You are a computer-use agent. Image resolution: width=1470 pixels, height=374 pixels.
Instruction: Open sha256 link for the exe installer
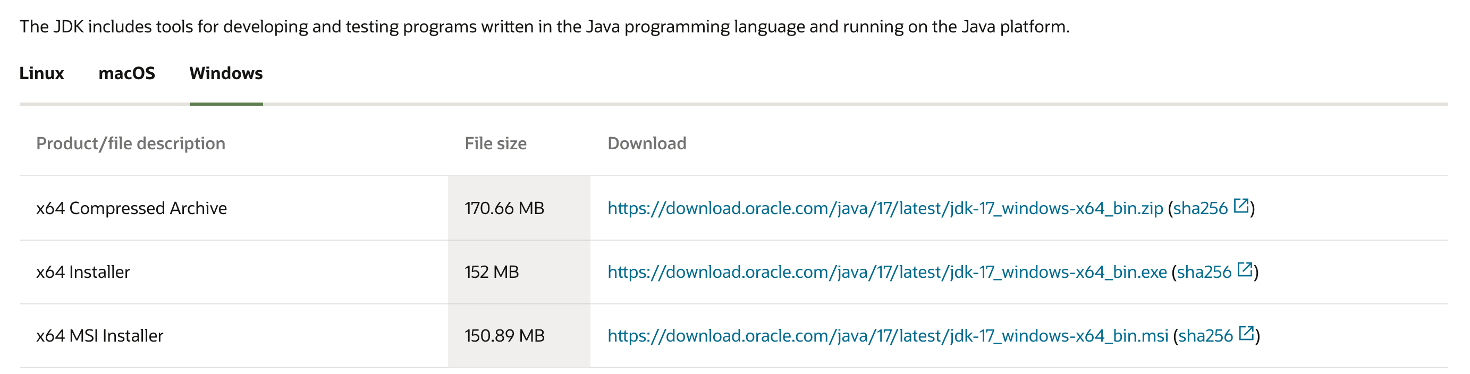coord(1204,273)
